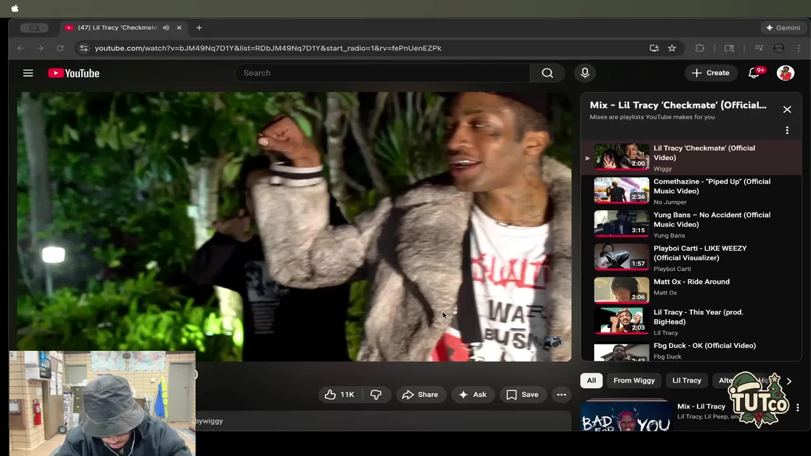
Task: Click Mix - Lil Tracy 'Checkmate' heading
Action: (678, 105)
